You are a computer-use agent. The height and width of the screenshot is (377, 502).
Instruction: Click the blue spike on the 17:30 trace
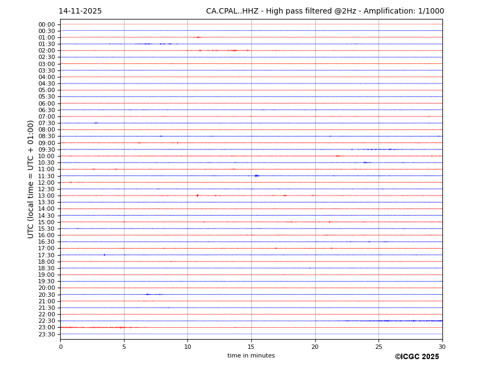click(x=105, y=255)
